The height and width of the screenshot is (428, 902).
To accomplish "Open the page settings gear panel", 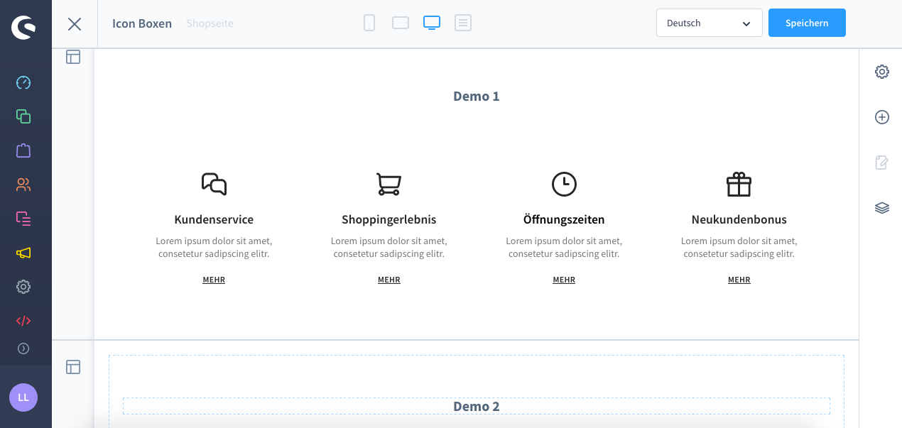I will pos(882,72).
